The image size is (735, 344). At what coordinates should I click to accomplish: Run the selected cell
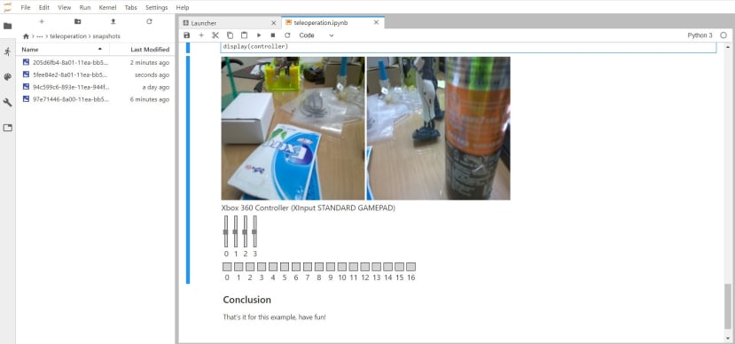pyautogui.click(x=259, y=35)
